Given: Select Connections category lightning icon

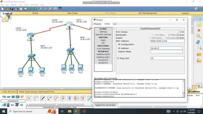Looking at the screenshot, I should click(x=22, y=97).
